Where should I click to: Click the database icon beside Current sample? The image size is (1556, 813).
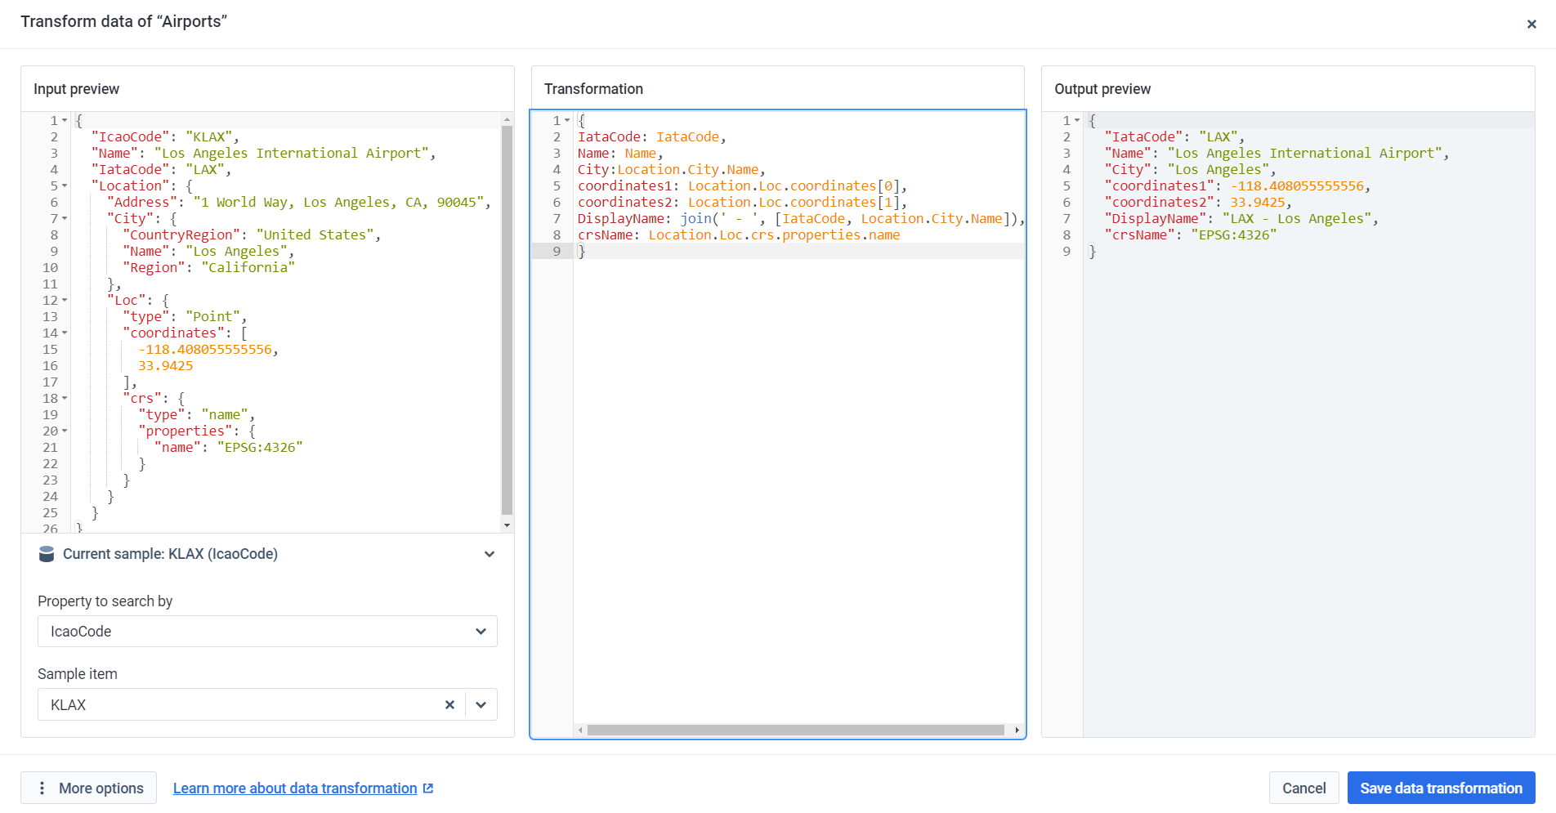coord(47,554)
